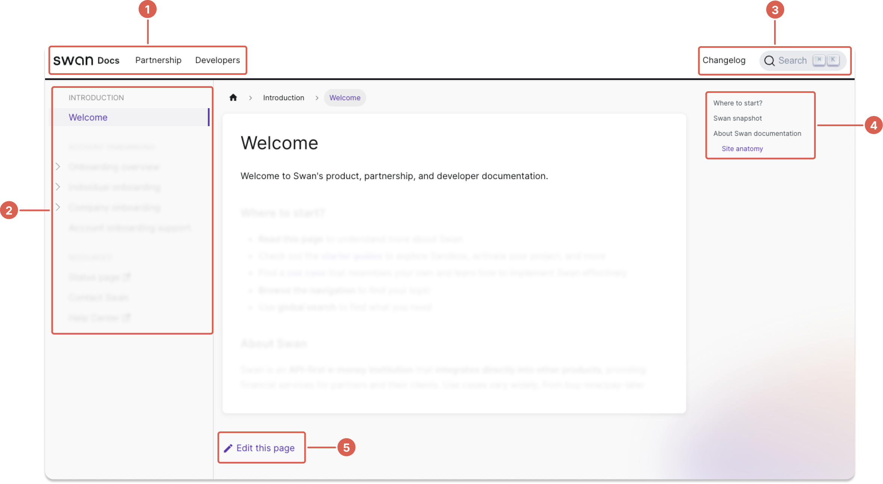The height and width of the screenshot is (484, 883).
Task: Click the pencil icon beside Edit this page
Action: (x=228, y=448)
